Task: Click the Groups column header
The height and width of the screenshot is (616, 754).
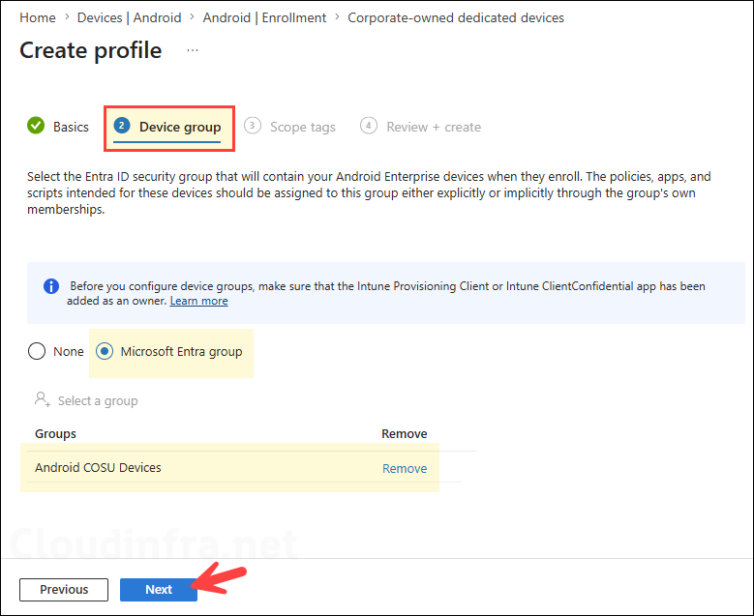Action: pyautogui.click(x=55, y=434)
